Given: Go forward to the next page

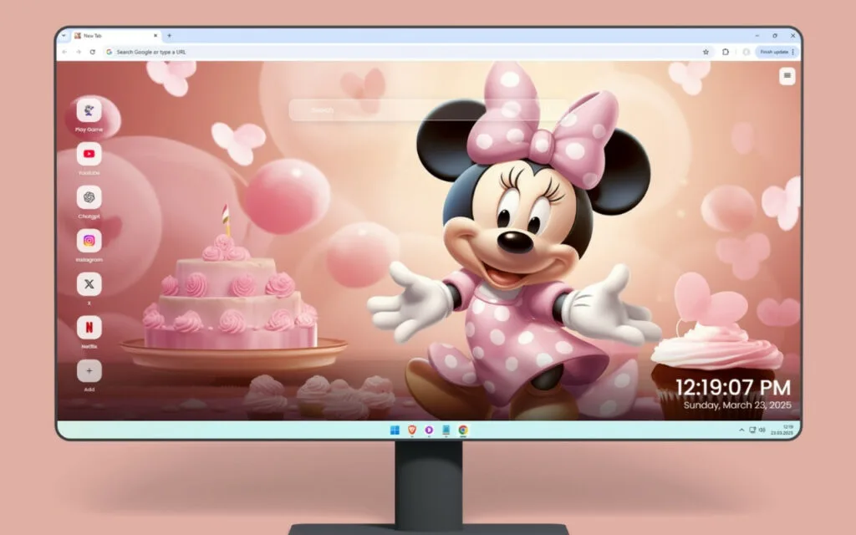Looking at the screenshot, I should point(78,52).
